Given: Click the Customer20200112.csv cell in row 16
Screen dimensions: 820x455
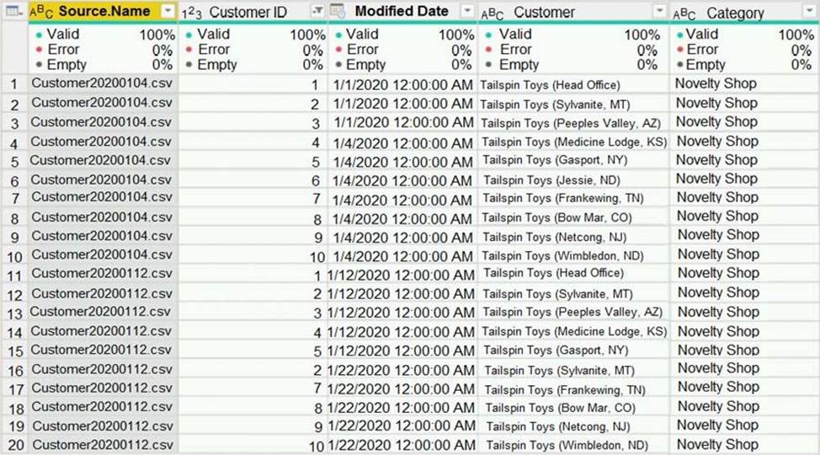Looking at the screenshot, I should click(102, 369).
